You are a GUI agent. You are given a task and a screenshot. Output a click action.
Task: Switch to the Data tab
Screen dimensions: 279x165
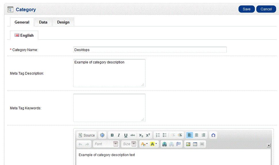43,22
